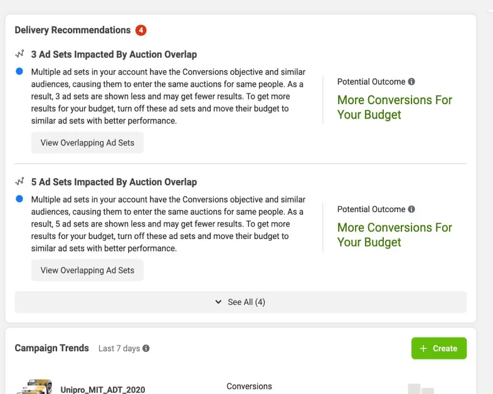Expand See All (4) recommendations

(240, 302)
